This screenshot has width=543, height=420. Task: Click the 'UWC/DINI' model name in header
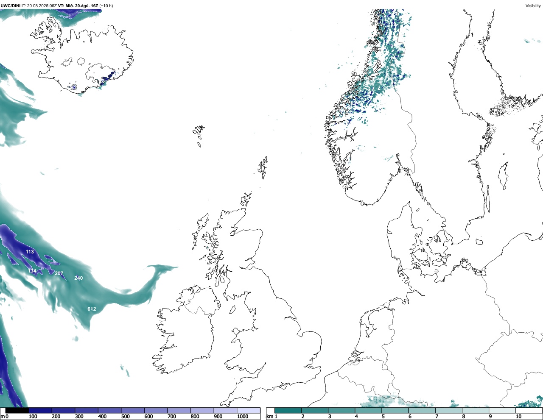[x=11, y=6]
